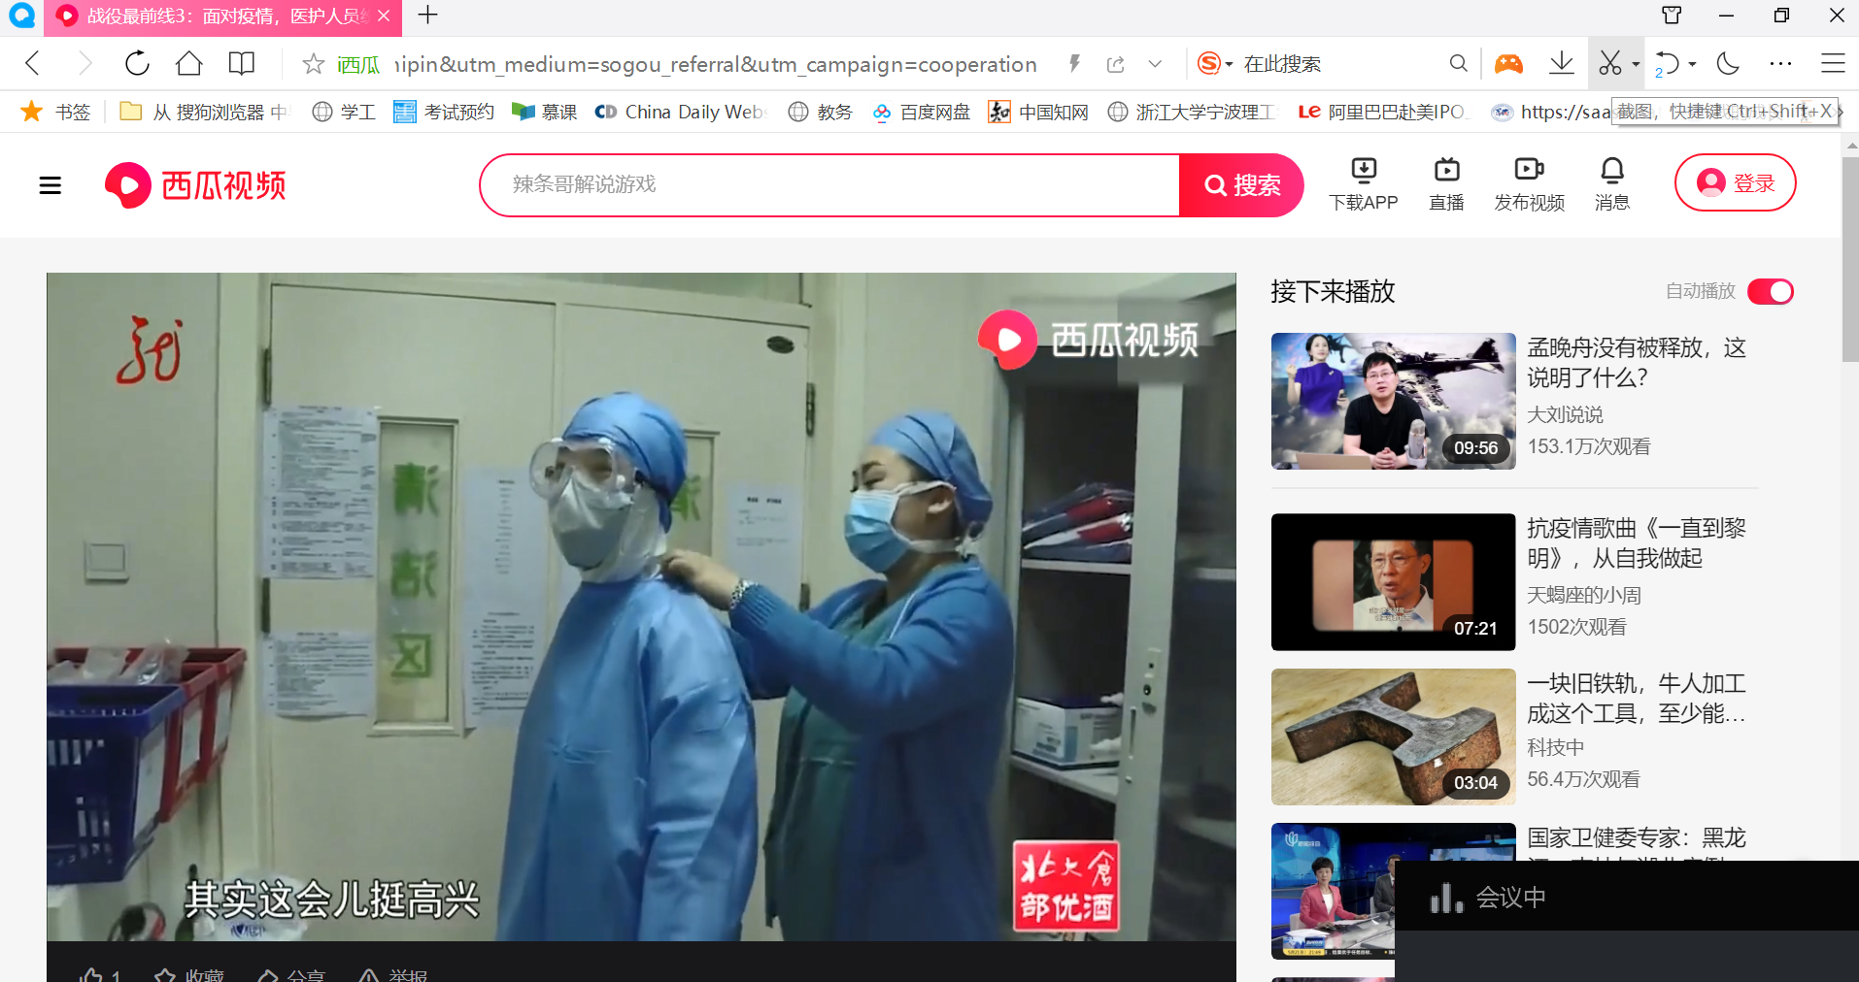This screenshot has width=1859, height=982.
Task: Turn off the autoplay (自动播放) switch
Action: [1770, 292]
